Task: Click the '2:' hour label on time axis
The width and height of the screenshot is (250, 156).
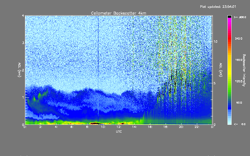Action: click(41, 127)
